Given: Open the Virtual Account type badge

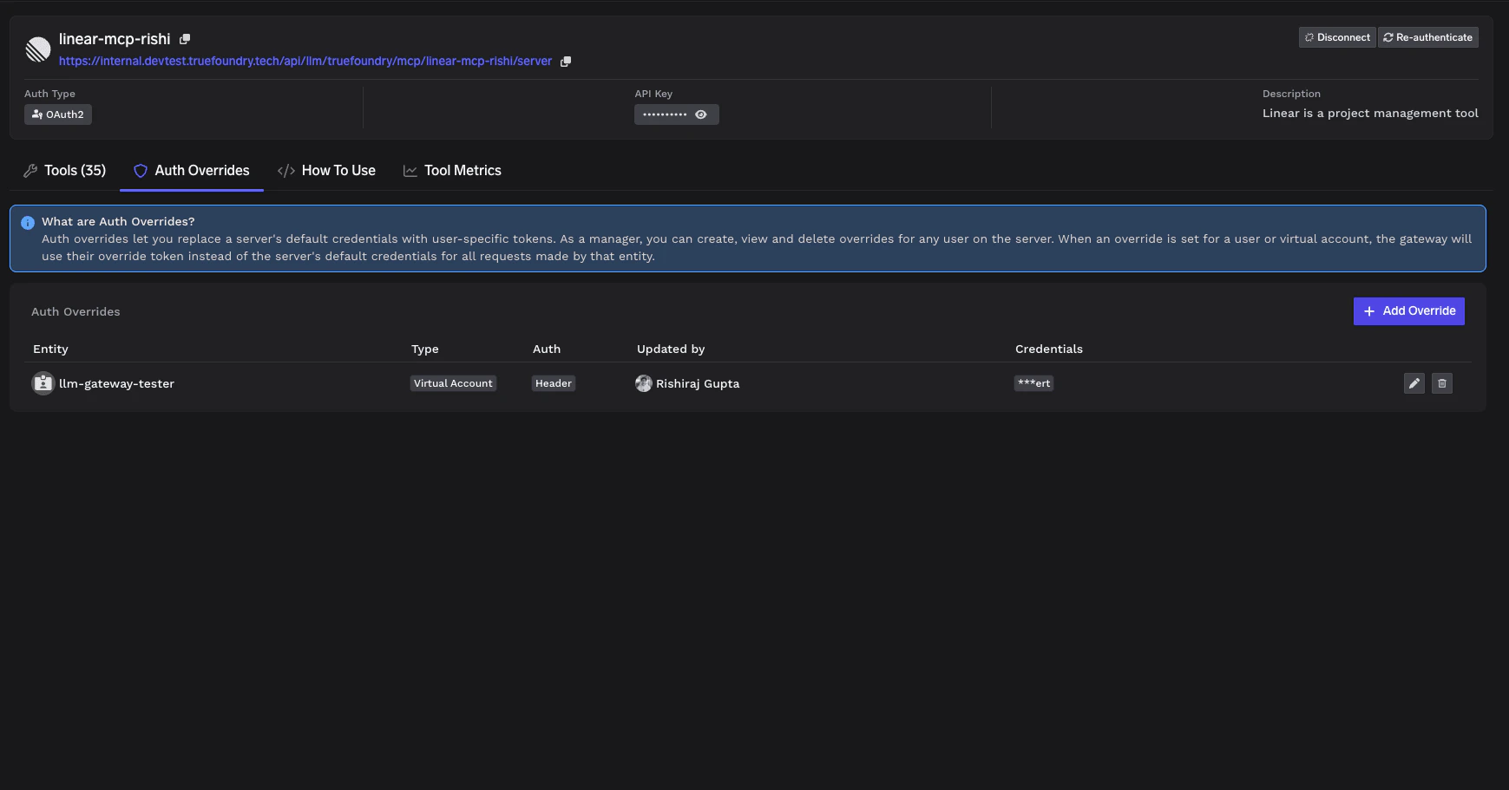Looking at the screenshot, I should [x=453, y=382].
